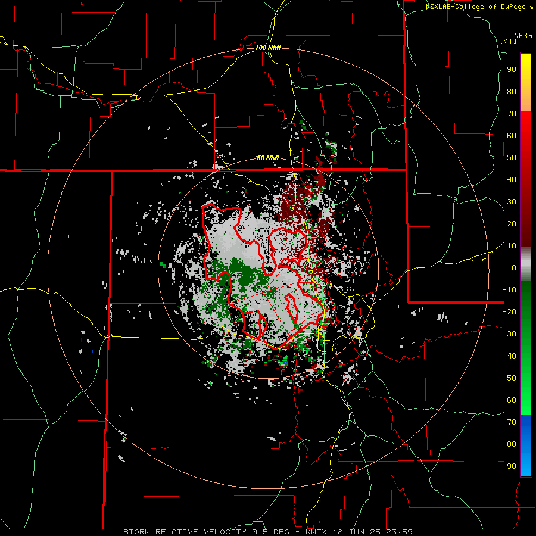Click the 30 value on velocity scale
536x536 pixels.
[512, 202]
